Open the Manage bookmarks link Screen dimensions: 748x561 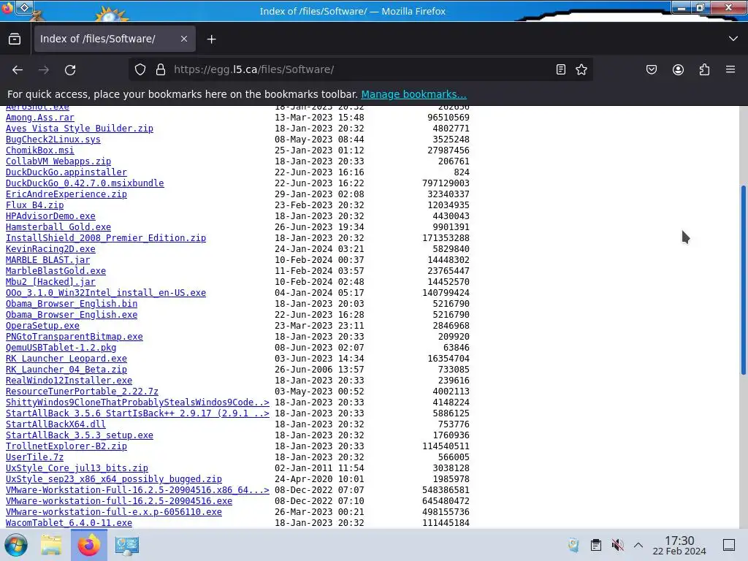click(413, 94)
